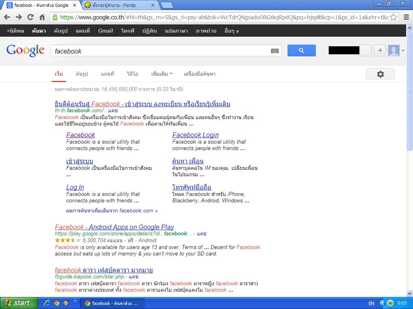Open the อื่นๆ » menu in black bar
Image resolution: width=413 pixels, height=309 pixels.
232,31
